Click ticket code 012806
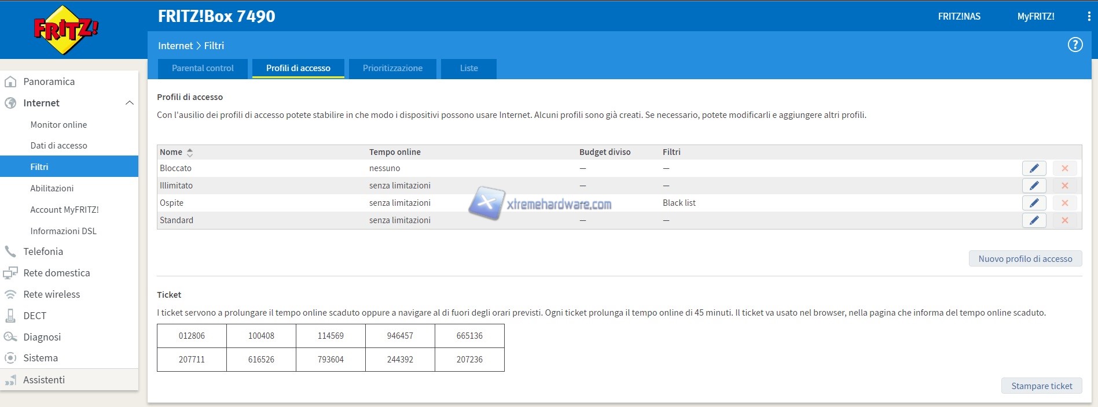The height and width of the screenshot is (407, 1098). tap(192, 336)
